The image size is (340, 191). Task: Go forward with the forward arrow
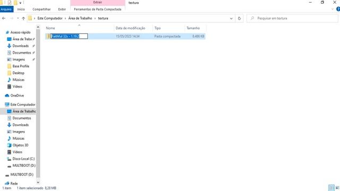click(12, 19)
